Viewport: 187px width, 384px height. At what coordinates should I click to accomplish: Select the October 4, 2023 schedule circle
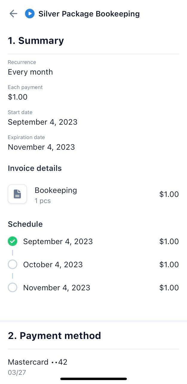point(13,264)
